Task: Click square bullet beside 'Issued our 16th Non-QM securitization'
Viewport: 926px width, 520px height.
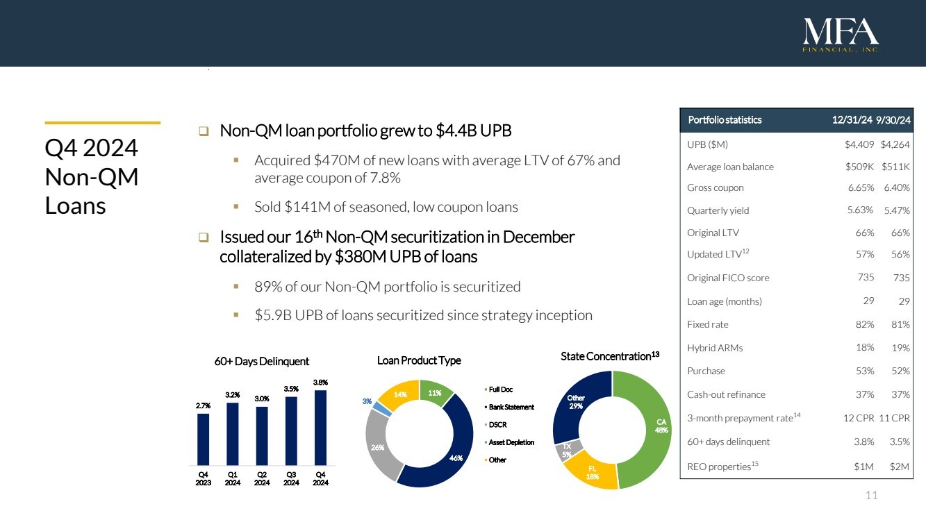Action: [204, 237]
